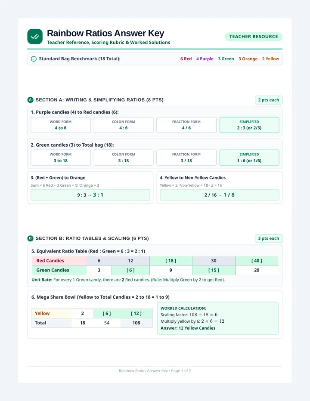Image resolution: width=310 pixels, height=401 pixels.
Task: Click the Colon Form box '3 : 18'
Action: tap(124, 157)
